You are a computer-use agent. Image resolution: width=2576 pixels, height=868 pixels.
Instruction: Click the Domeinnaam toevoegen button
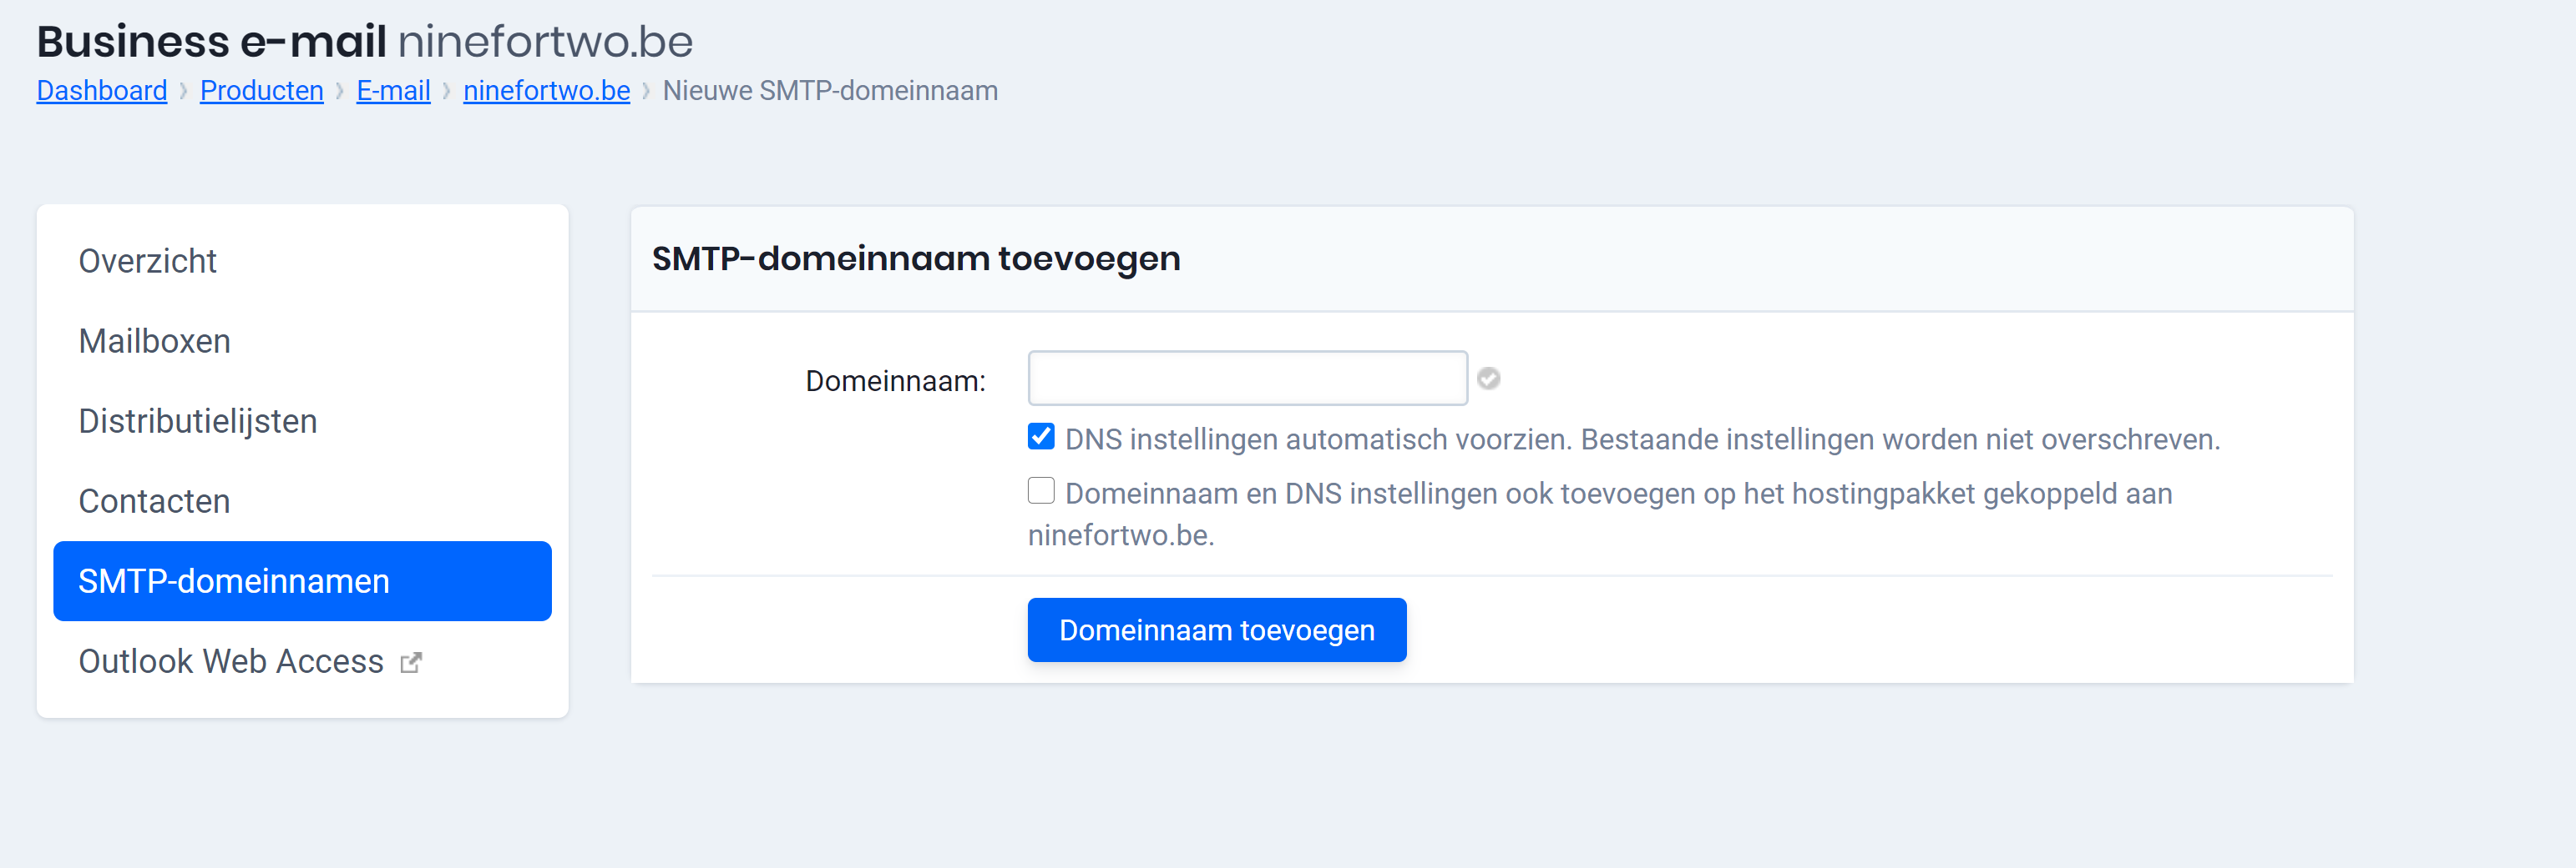(1216, 630)
